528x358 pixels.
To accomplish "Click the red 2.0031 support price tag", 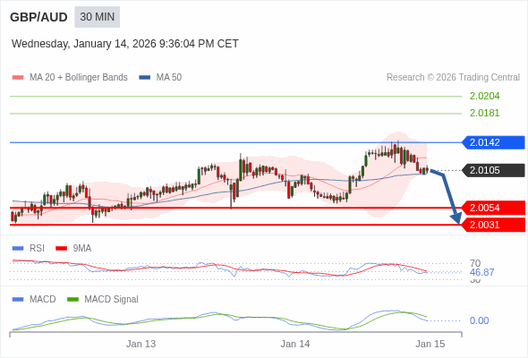I will (493, 225).
